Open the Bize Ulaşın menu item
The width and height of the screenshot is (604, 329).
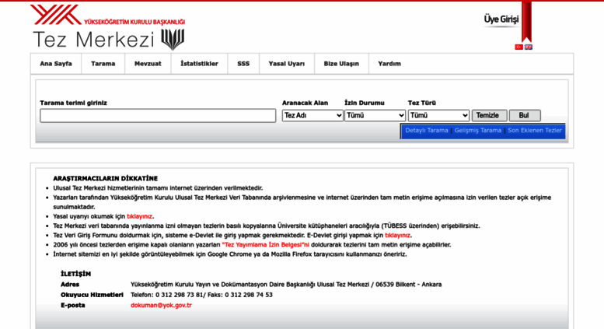[341, 64]
